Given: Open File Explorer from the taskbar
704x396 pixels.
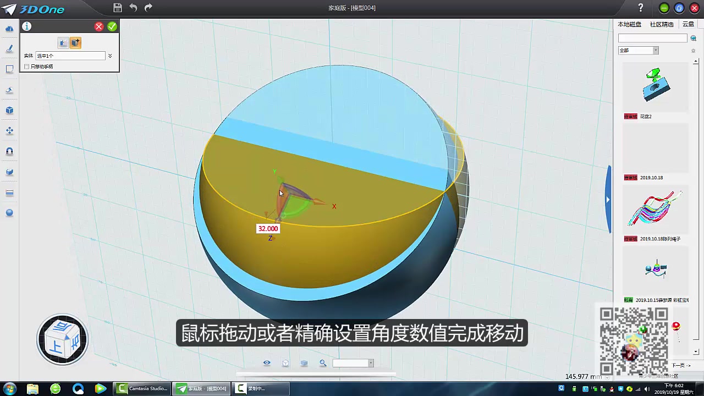Looking at the screenshot, I should [x=32, y=389].
